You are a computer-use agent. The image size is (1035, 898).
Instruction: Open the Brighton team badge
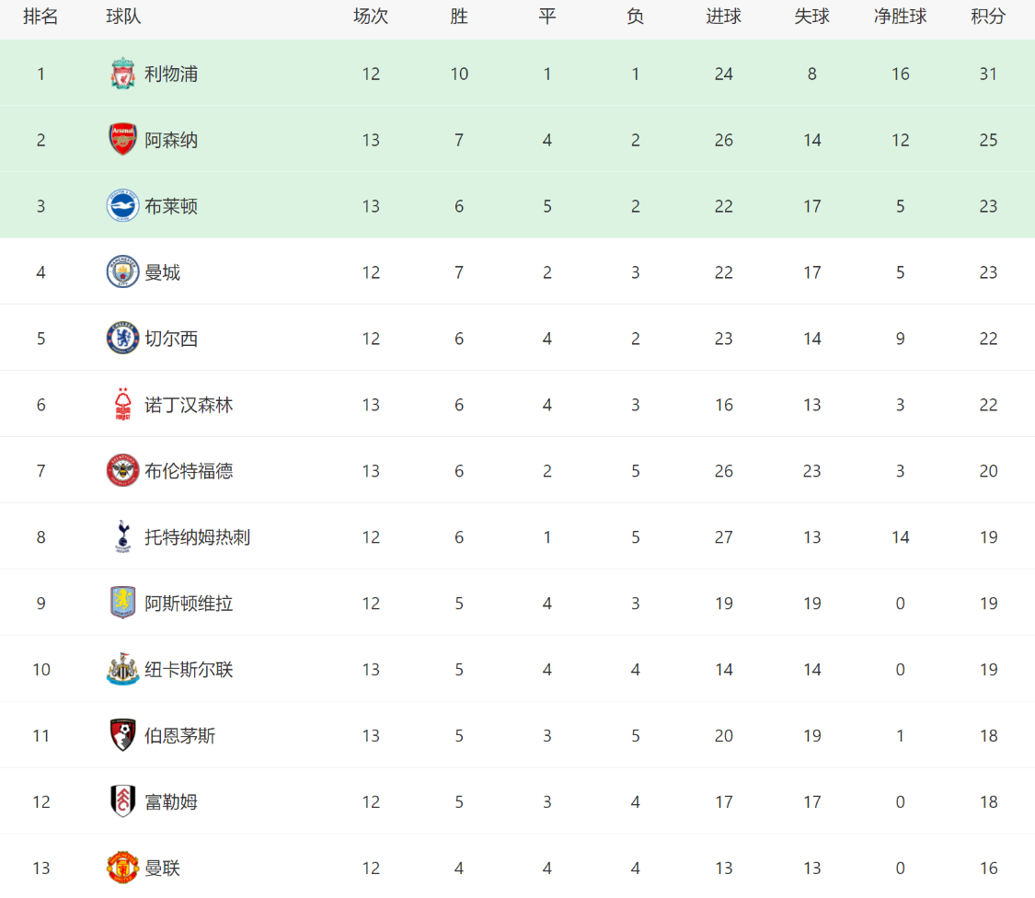(122, 205)
